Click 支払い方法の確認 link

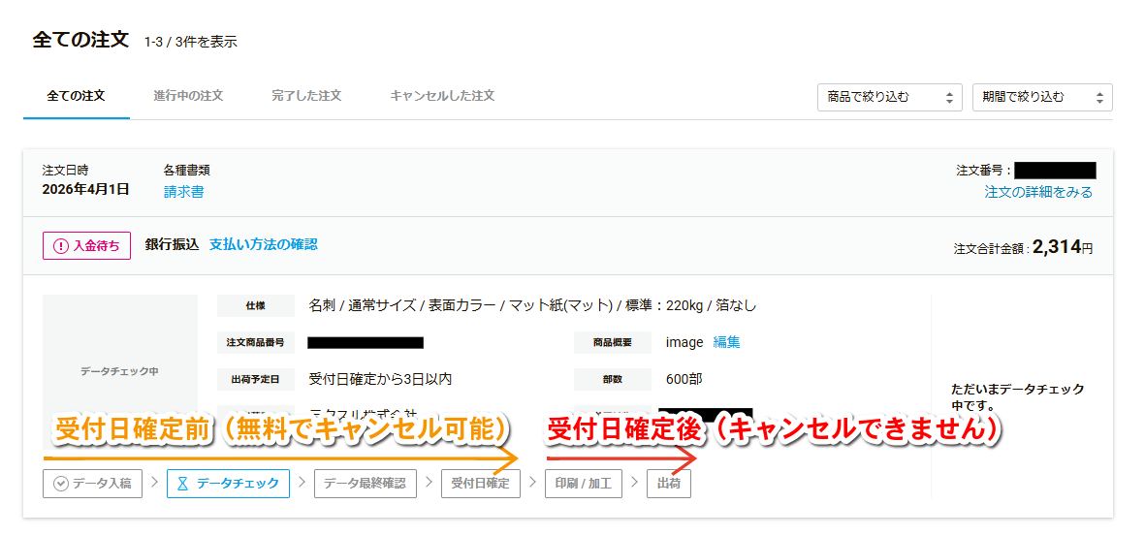tap(263, 244)
